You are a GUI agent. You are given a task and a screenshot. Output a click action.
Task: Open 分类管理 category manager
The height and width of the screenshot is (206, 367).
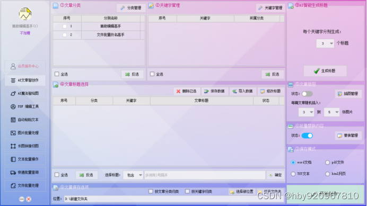[x=131, y=8]
